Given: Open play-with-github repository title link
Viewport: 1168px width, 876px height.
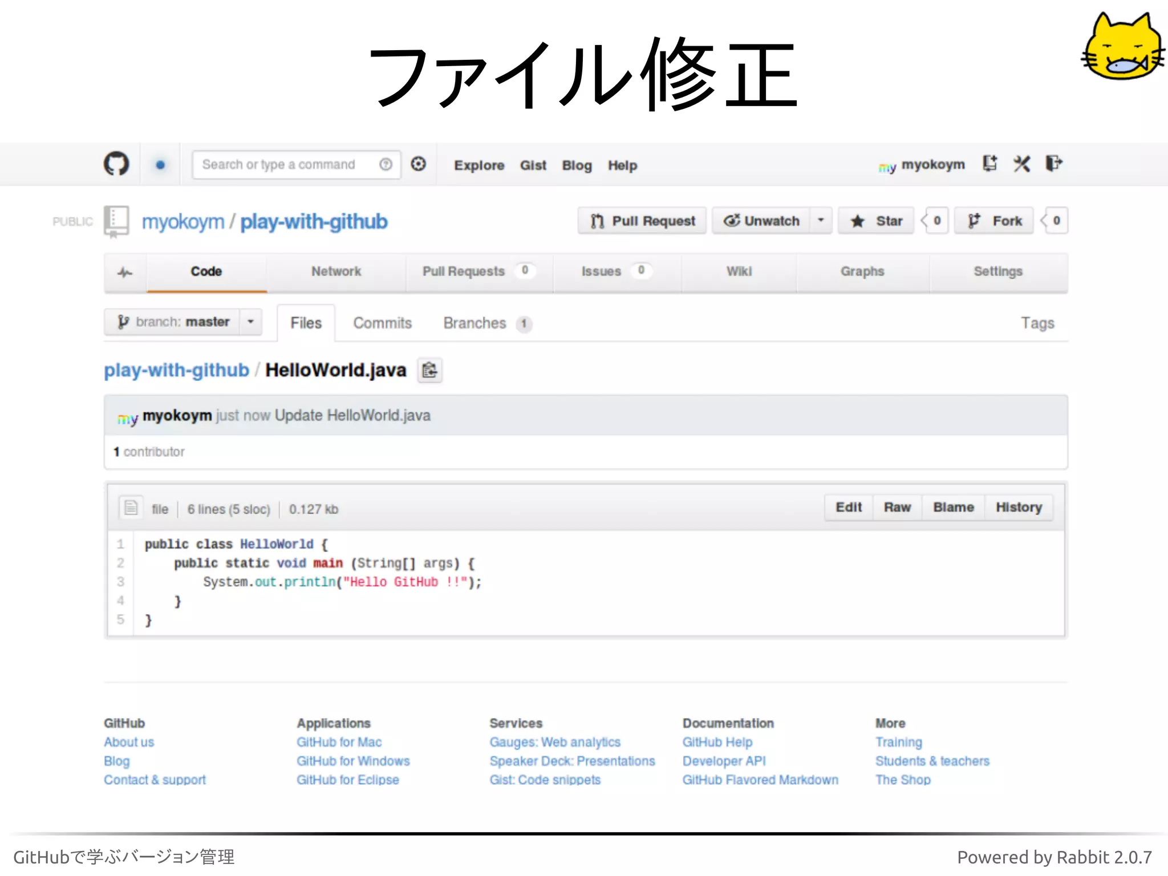Looking at the screenshot, I should pos(314,221).
